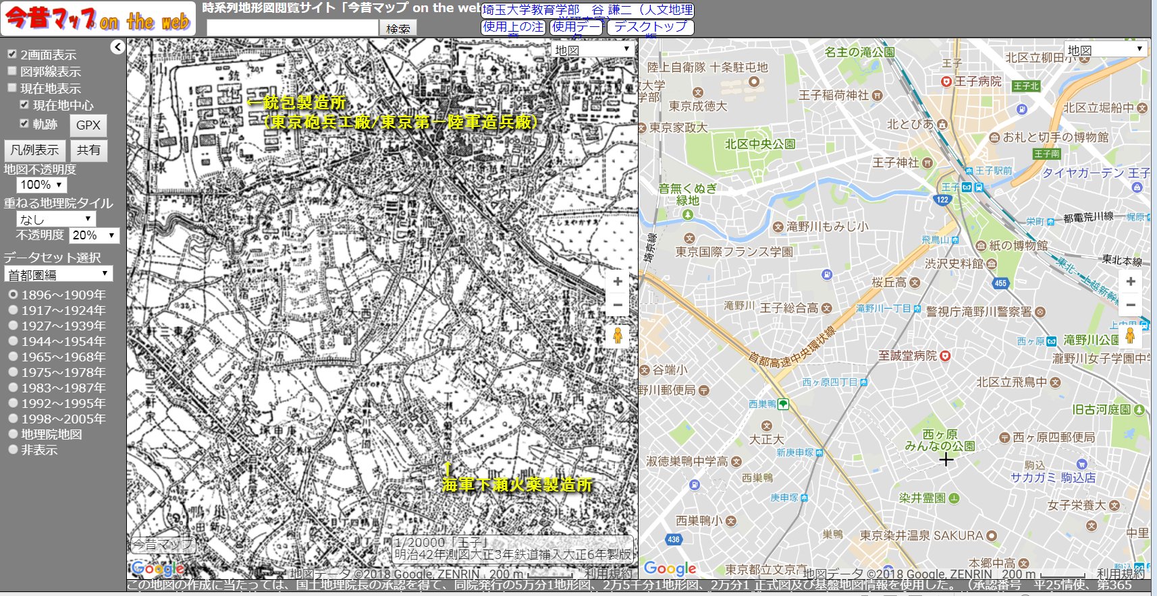Click the 凡例表示 button
Image resolution: width=1157 pixels, height=596 pixels.
click(34, 150)
